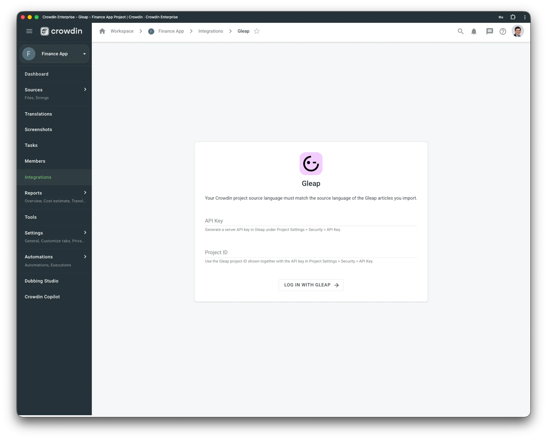This screenshot has width=547, height=439.
Task: Click the user avatar in the top right
Action: point(518,31)
